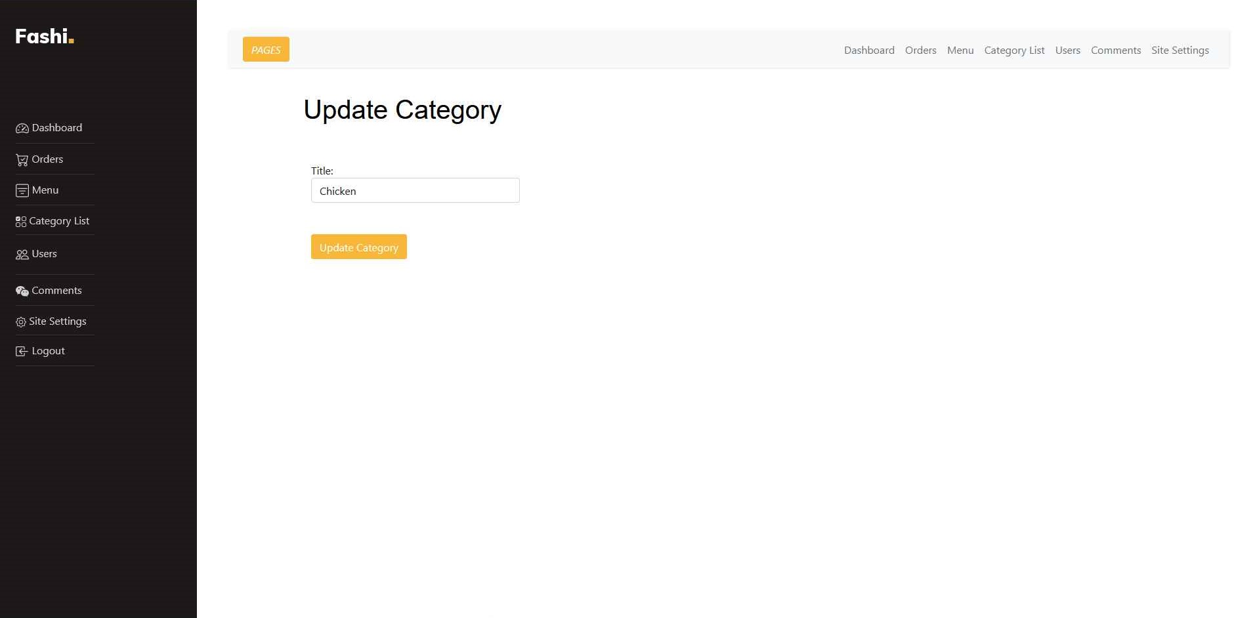Click the Orders shopping cart icon
This screenshot has height=618, width=1255.
click(22, 160)
